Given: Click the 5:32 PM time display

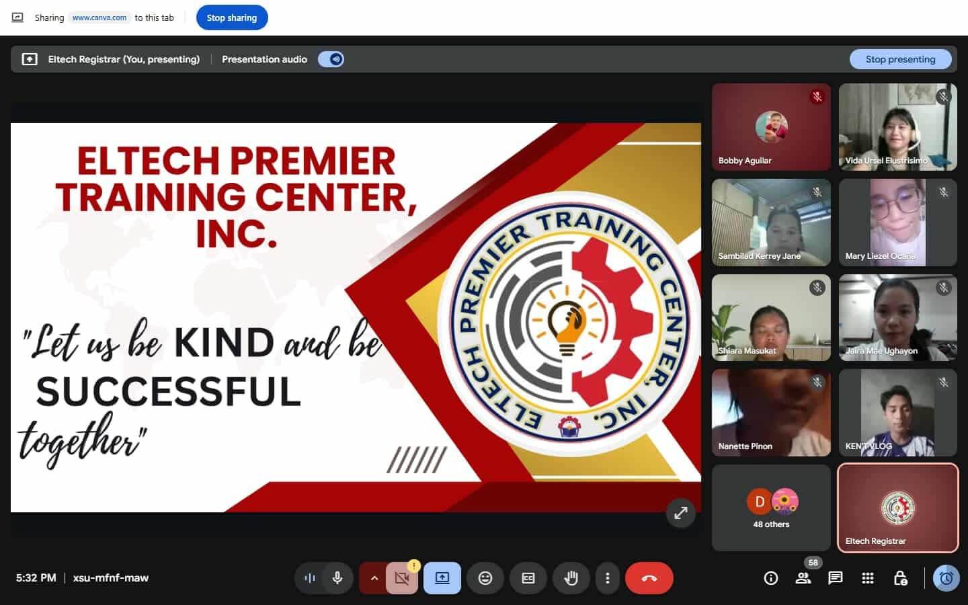Looking at the screenshot, I should pyautogui.click(x=36, y=578).
